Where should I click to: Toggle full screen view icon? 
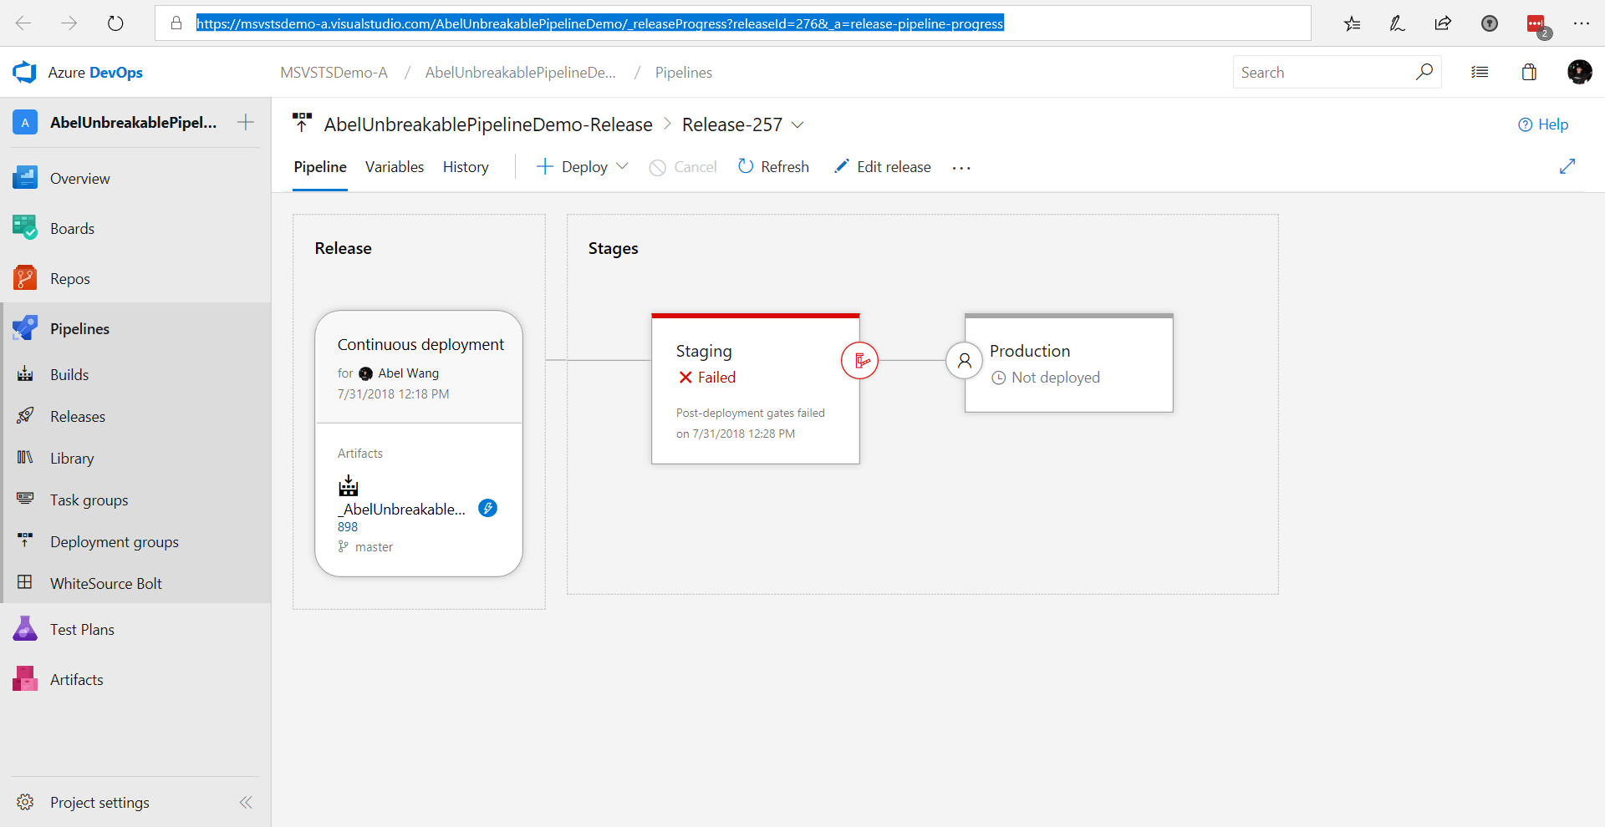(1567, 166)
